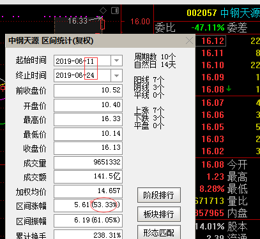Select the 区间振幅 field 6.19(61.05%)
This screenshot has height=239, width=260.
click(88, 221)
